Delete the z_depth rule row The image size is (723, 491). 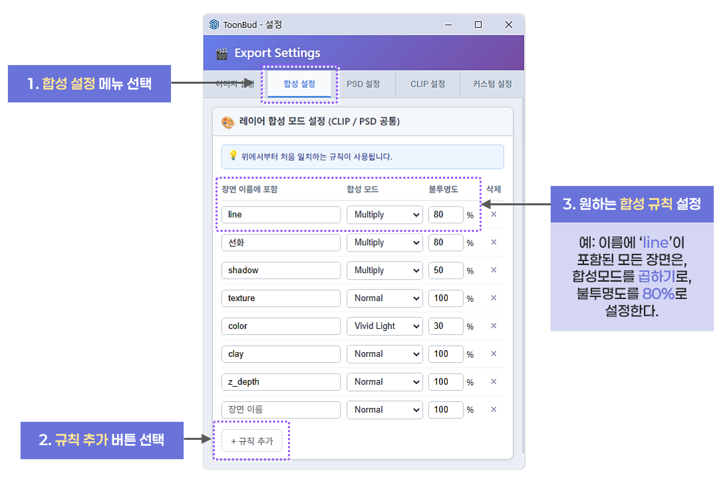pos(494,381)
